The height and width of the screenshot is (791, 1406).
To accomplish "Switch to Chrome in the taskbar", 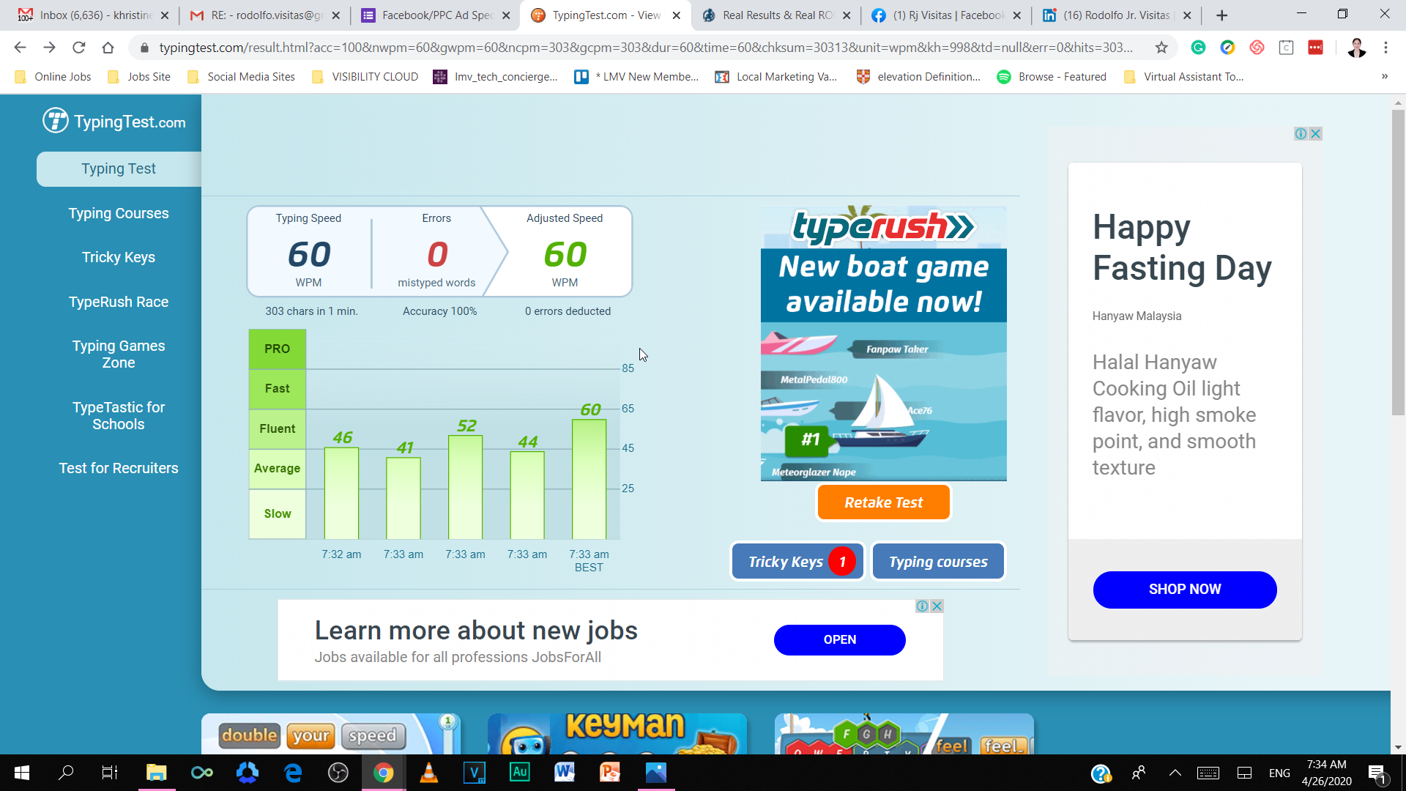I will [384, 773].
